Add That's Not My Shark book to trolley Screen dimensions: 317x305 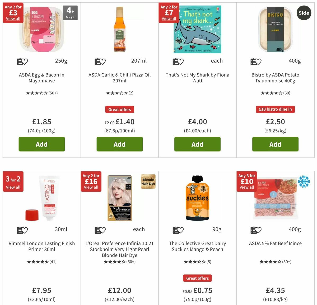(197, 144)
